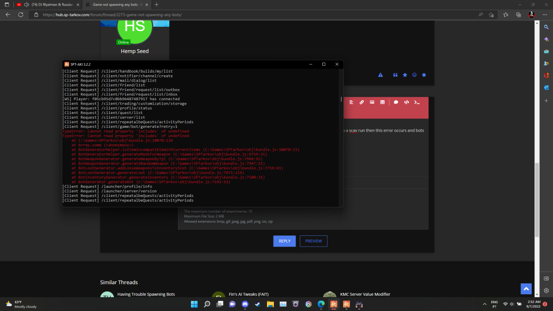Click the inline code terminal editor icon
The width and height of the screenshot is (553, 311).
point(417,102)
